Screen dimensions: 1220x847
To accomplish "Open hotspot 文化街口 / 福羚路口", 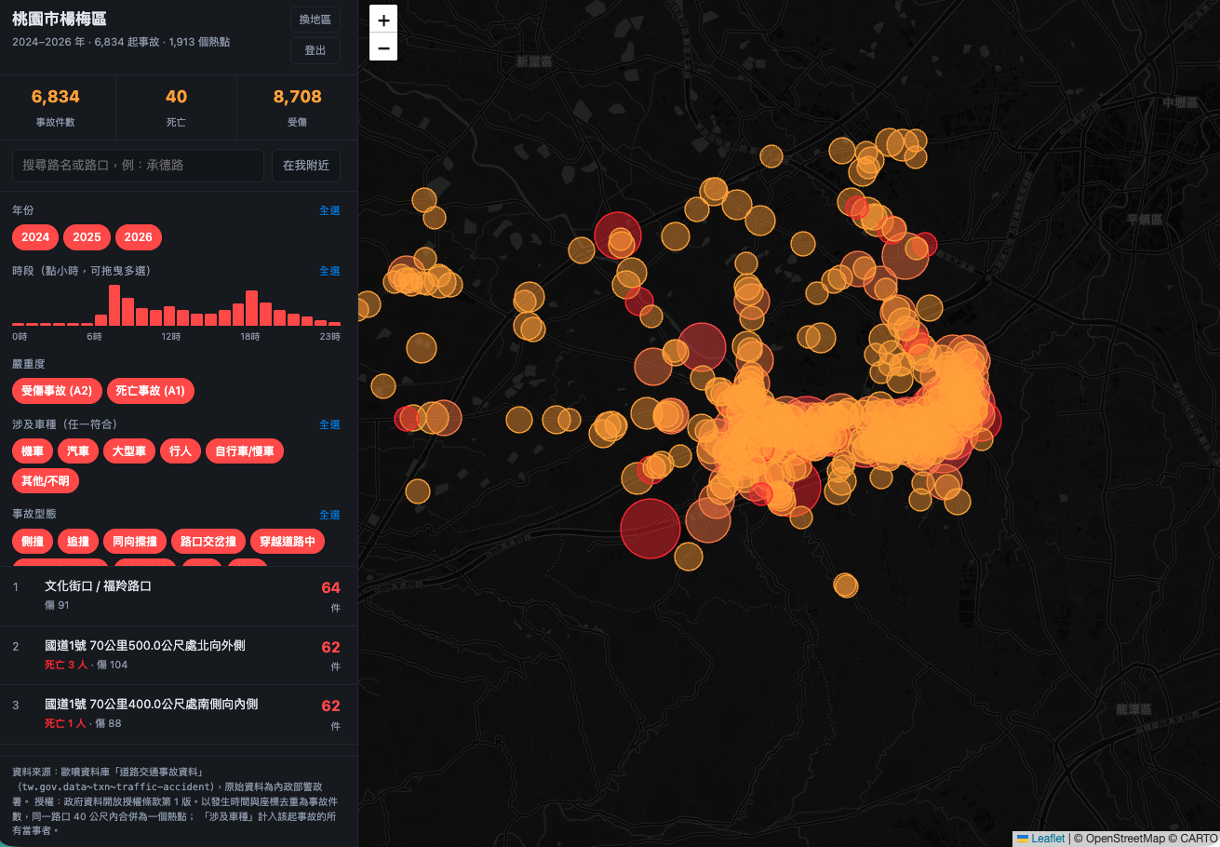I will [179, 596].
